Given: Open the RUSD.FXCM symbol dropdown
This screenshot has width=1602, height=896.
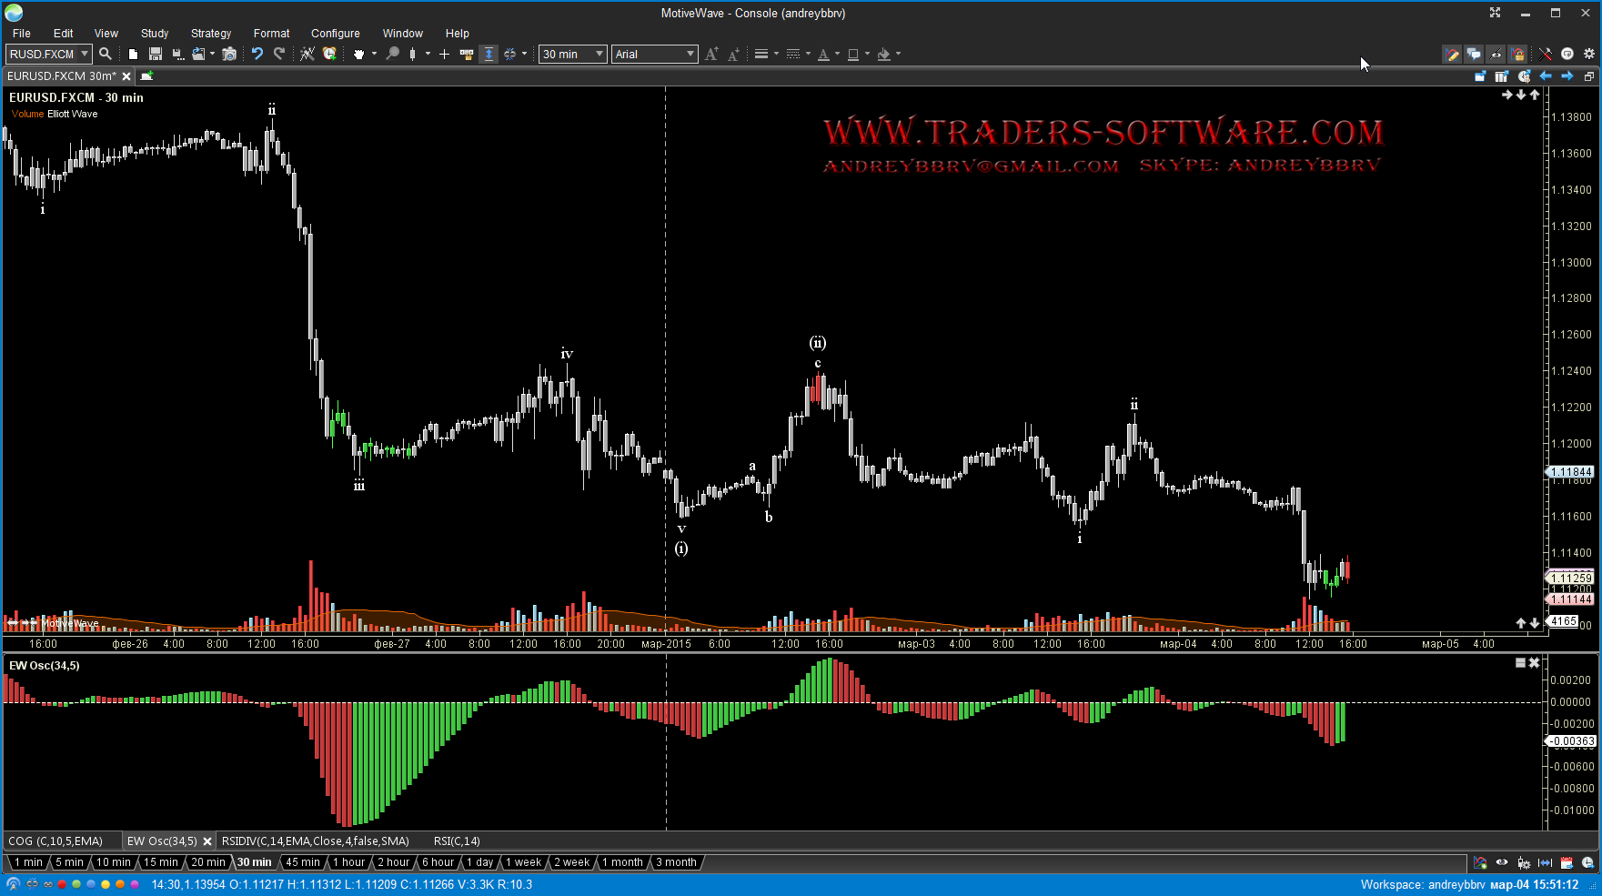Looking at the screenshot, I should 84,55.
